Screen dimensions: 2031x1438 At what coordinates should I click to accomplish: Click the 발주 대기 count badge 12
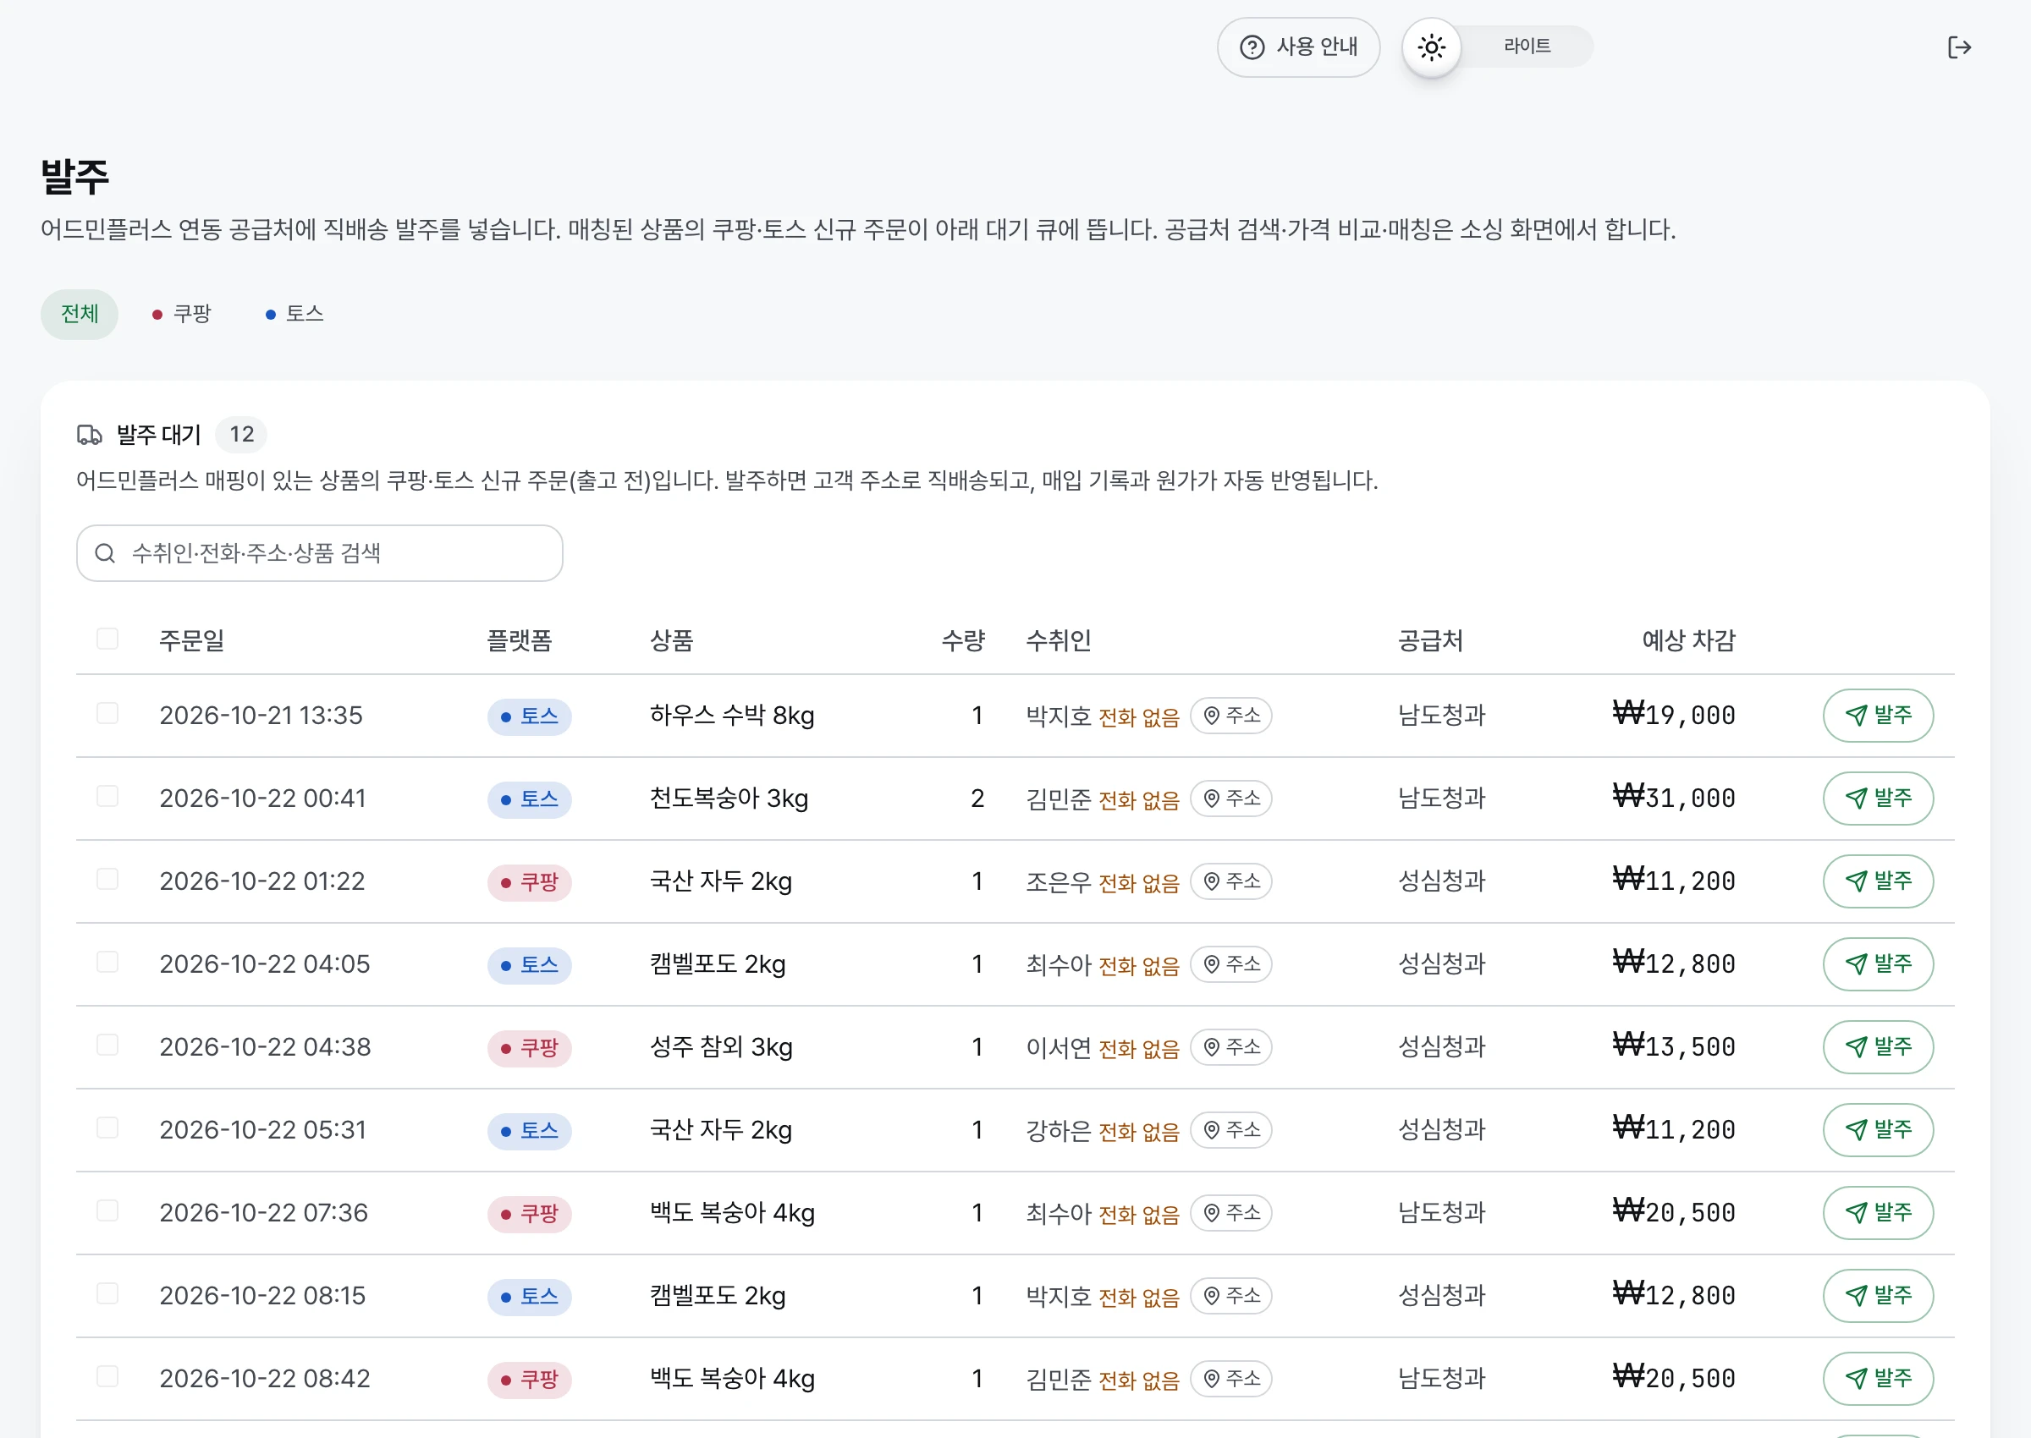point(241,435)
